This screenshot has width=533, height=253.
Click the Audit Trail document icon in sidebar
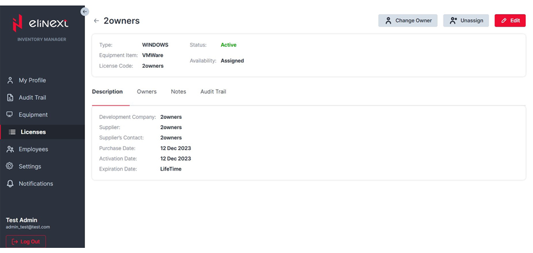click(10, 98)
